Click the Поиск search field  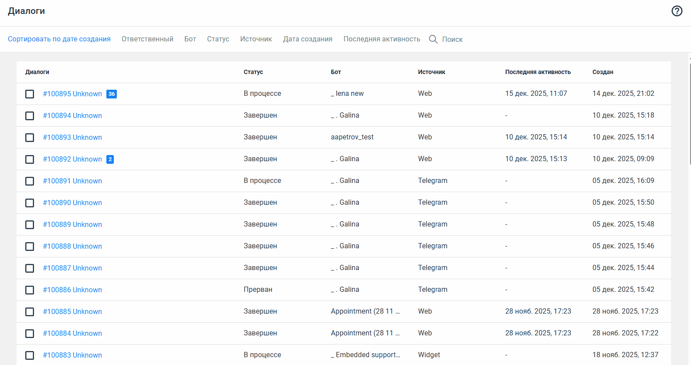(x=452, y=40)
